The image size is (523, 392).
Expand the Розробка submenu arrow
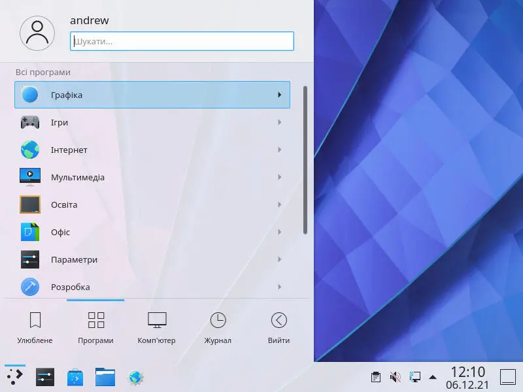[280, 287]
